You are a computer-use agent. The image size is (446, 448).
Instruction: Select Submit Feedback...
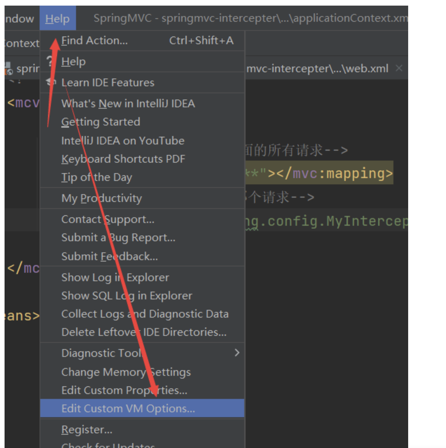click(x=142, y=256)
